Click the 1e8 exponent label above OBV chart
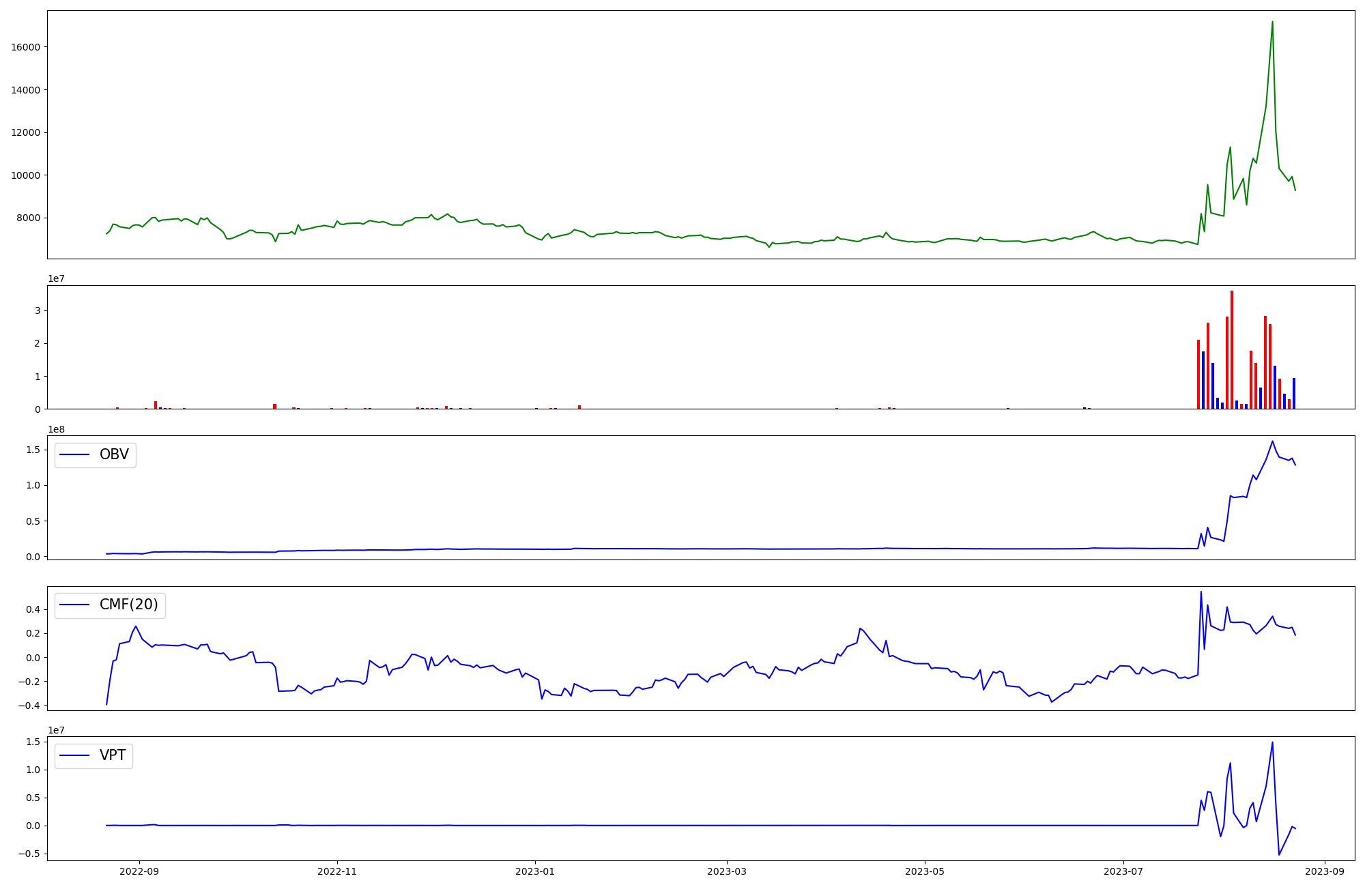This screenshot has width=1365, height=887. pos(56,429)
